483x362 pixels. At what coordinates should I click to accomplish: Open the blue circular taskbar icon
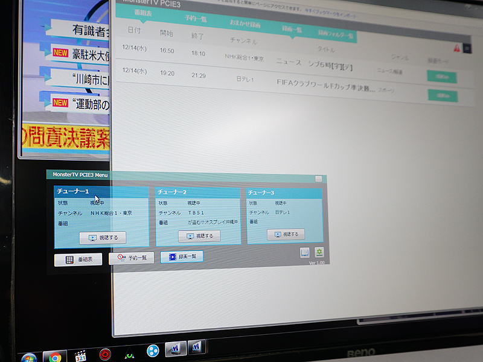153,351
